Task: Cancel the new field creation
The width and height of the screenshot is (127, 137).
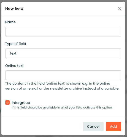Action: click(x=93, y=127)
